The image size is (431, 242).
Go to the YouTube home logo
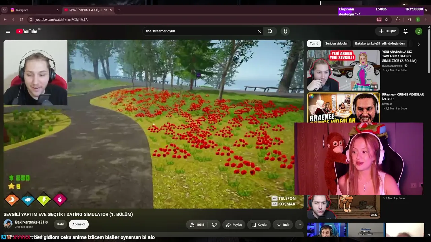[x=27, y=31]
